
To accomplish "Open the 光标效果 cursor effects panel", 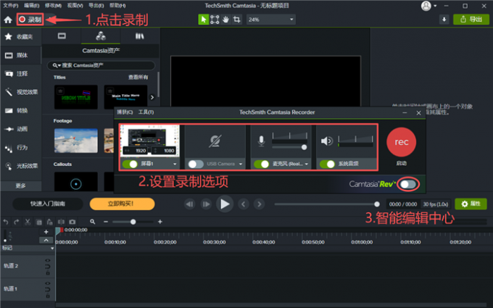I will click(x=20, y=166).
